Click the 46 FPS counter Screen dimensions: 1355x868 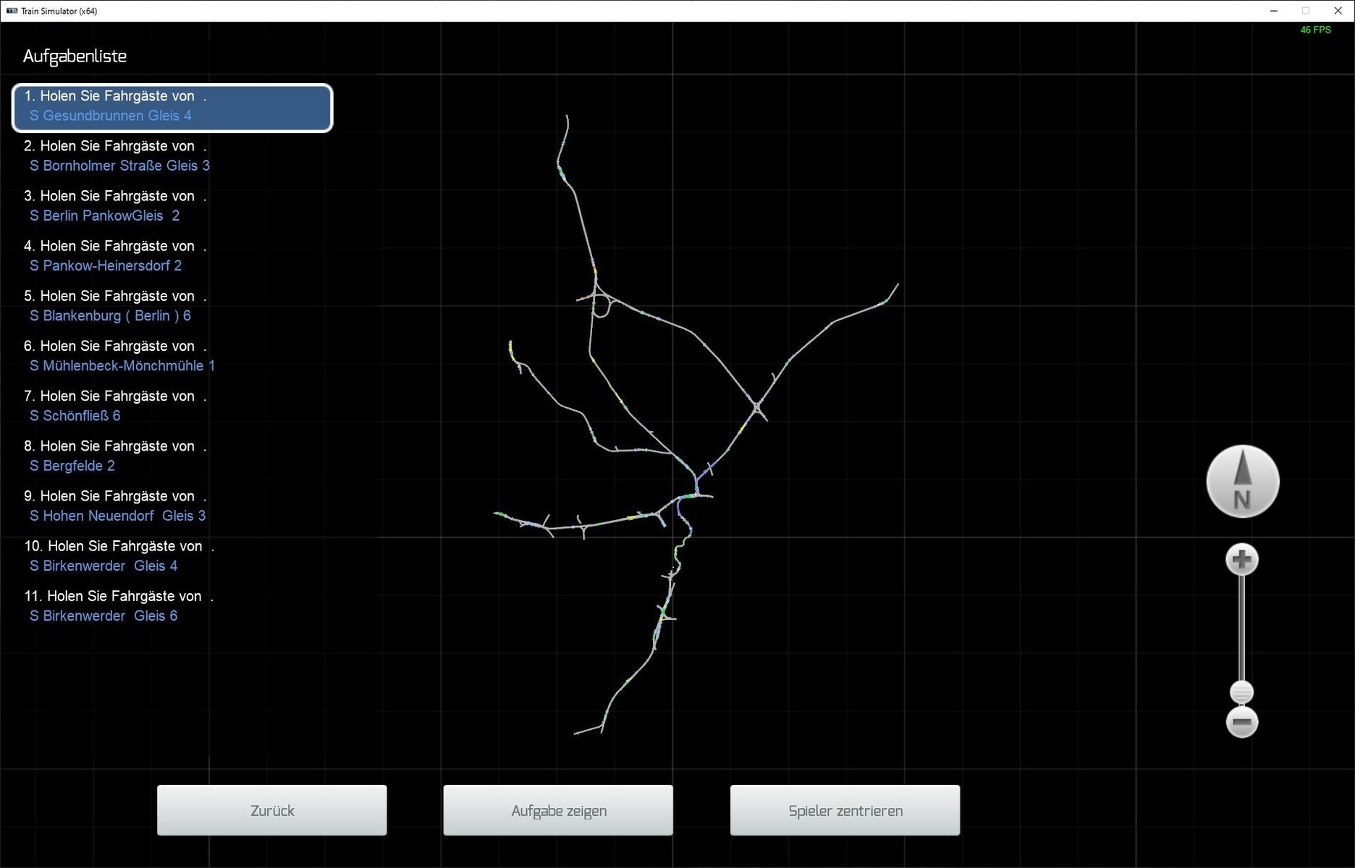coord(1315,30)
